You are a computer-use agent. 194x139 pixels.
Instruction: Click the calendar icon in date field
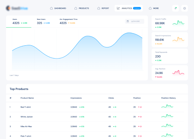point(128,21)
